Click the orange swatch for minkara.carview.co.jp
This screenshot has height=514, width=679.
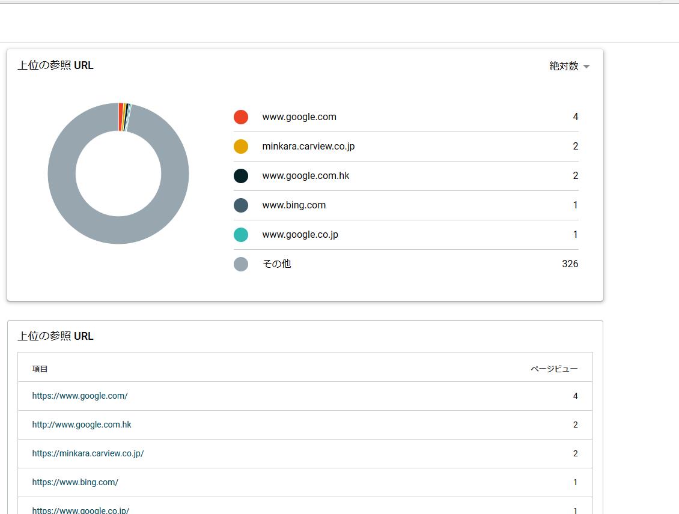pyautogui.click(x=241, y=147)
